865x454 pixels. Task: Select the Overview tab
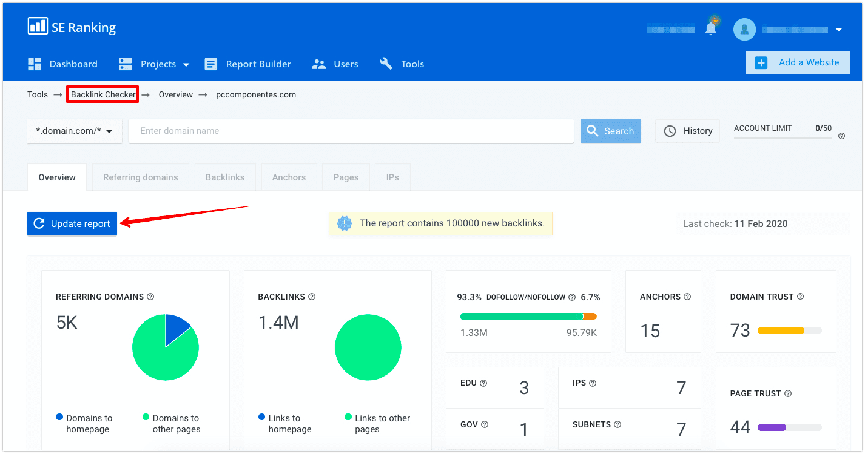click(57, 177)
